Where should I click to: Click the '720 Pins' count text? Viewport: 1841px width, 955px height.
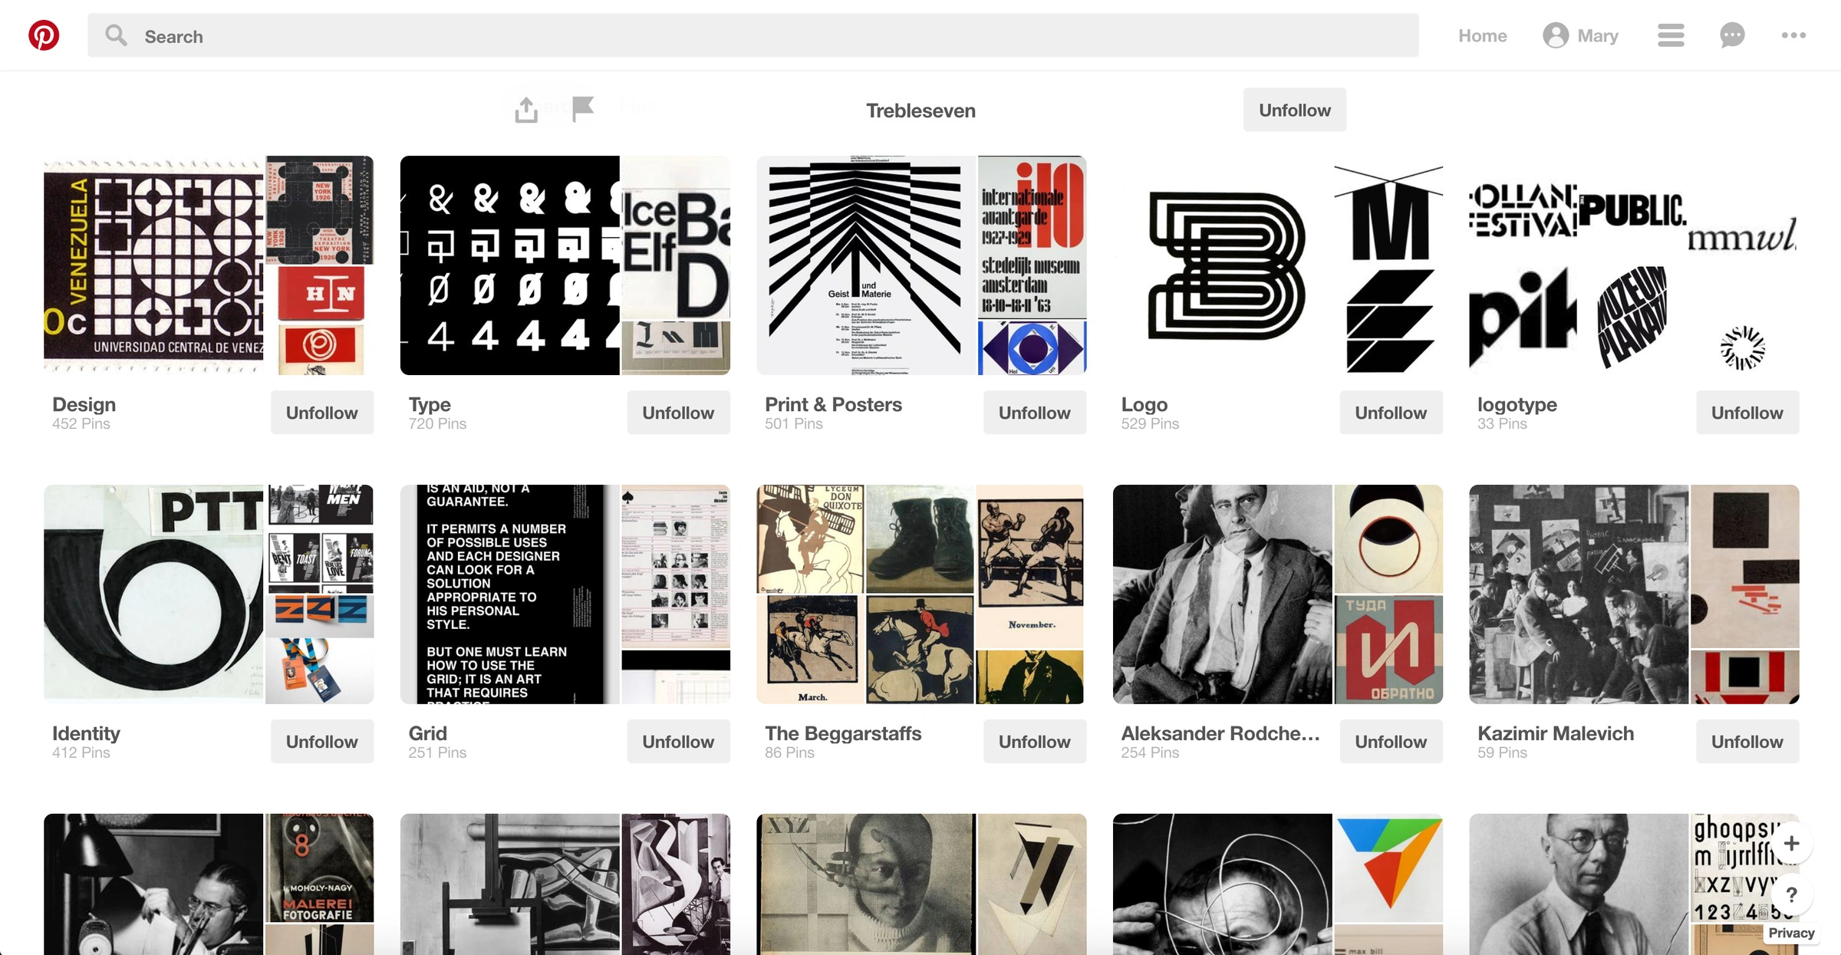coord(437,423)
